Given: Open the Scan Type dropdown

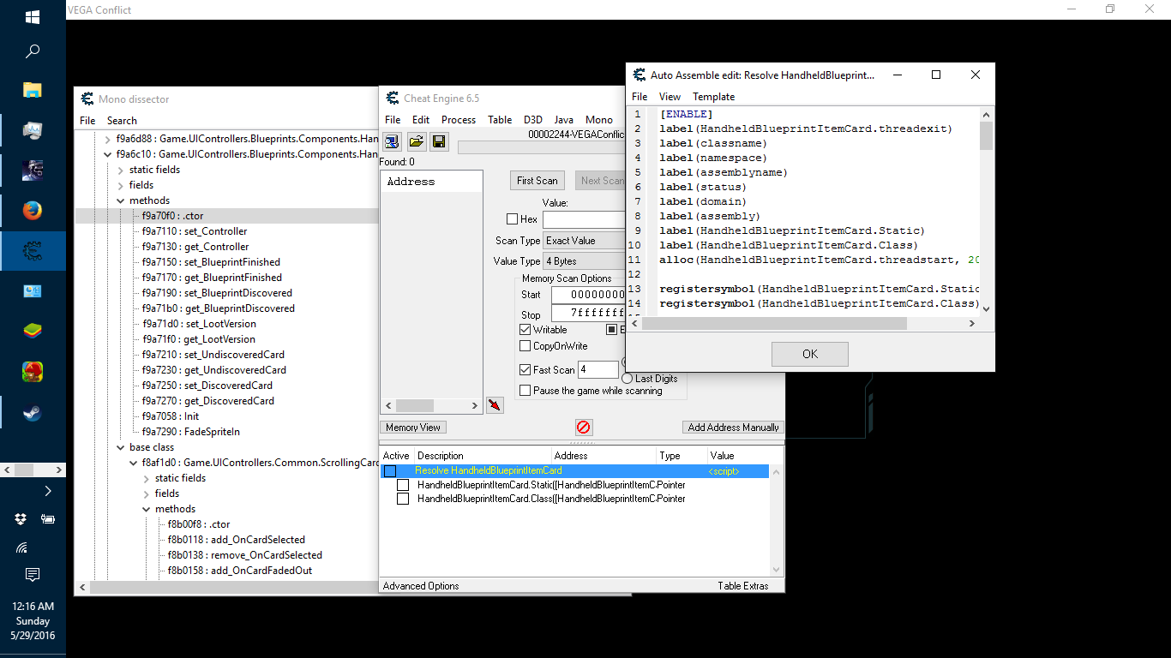Looking at the screenshot, I should point(583,241).
